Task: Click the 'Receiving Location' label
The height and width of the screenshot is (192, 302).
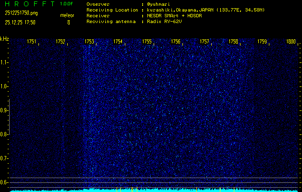Action: pos(112,10)
